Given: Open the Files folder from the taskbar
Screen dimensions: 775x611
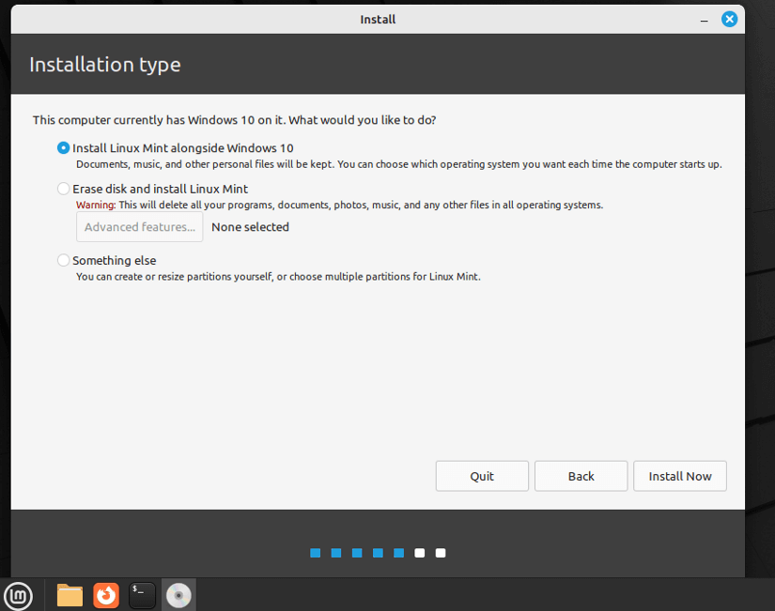Looking at the screenshot, I should 70,595.
